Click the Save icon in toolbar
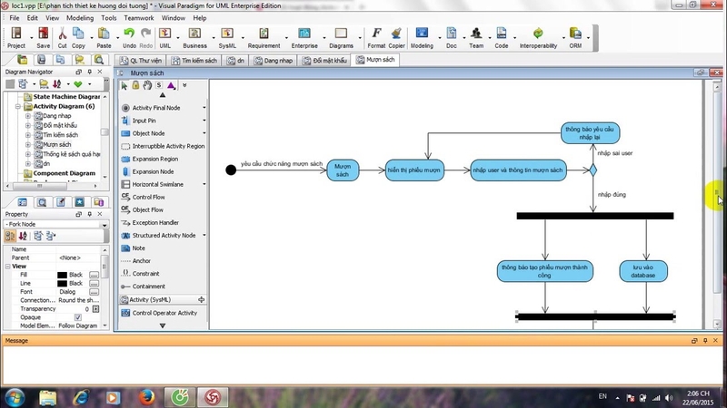 [43, 37]
